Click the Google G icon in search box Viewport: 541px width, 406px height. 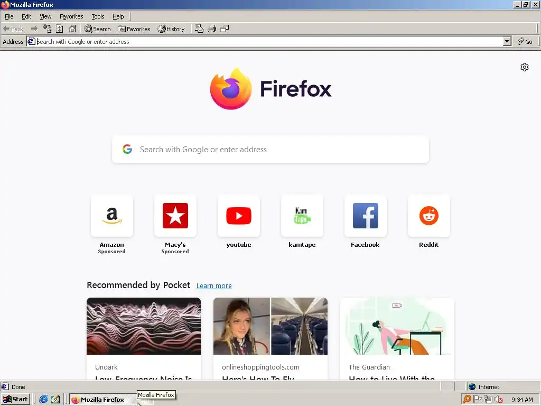coord(127,149)
